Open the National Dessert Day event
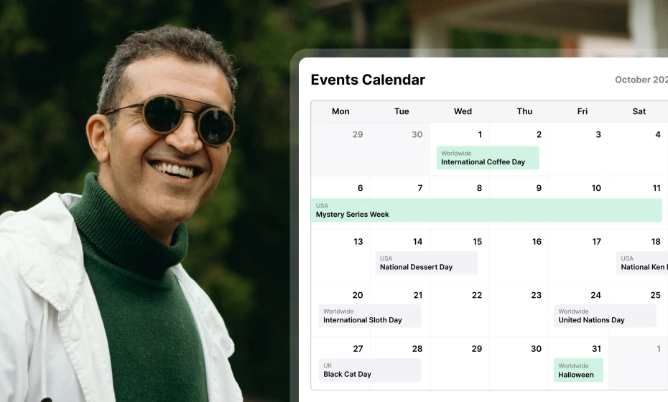668x402 pixels. (426, 263)
